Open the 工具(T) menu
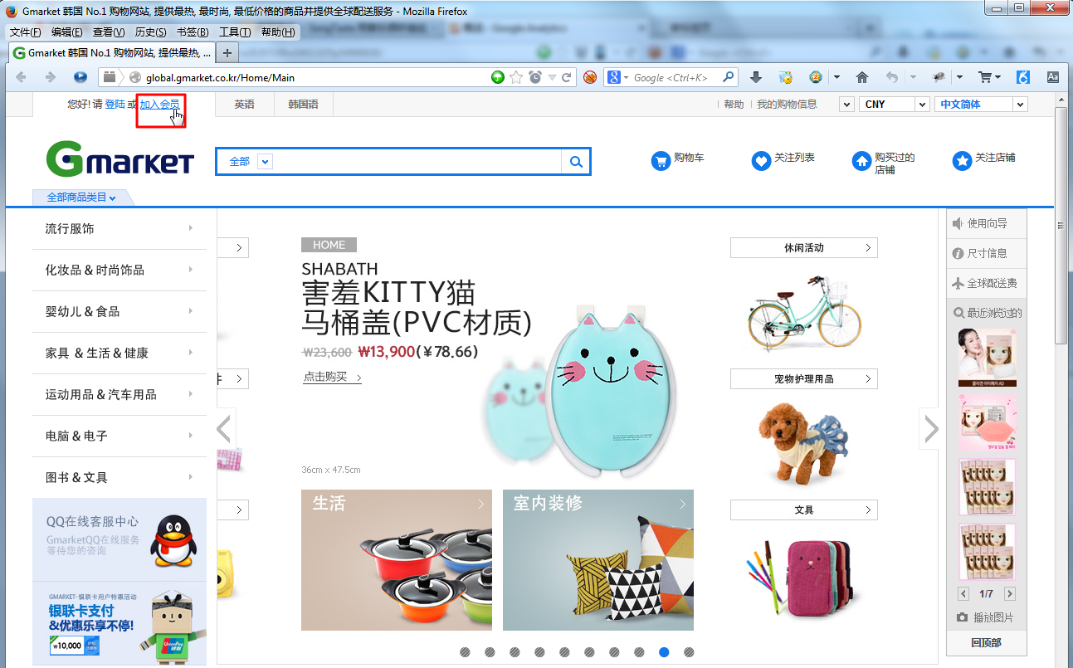 (x=235, y=32)
